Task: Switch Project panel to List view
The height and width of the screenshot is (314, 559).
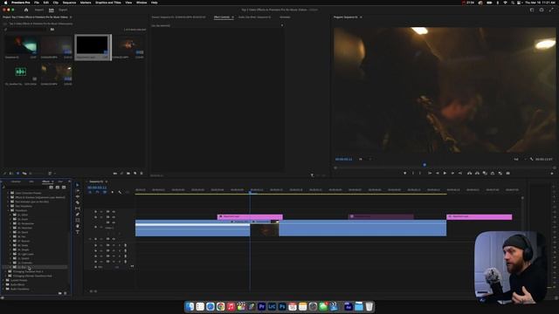Action: coord(11,174)
